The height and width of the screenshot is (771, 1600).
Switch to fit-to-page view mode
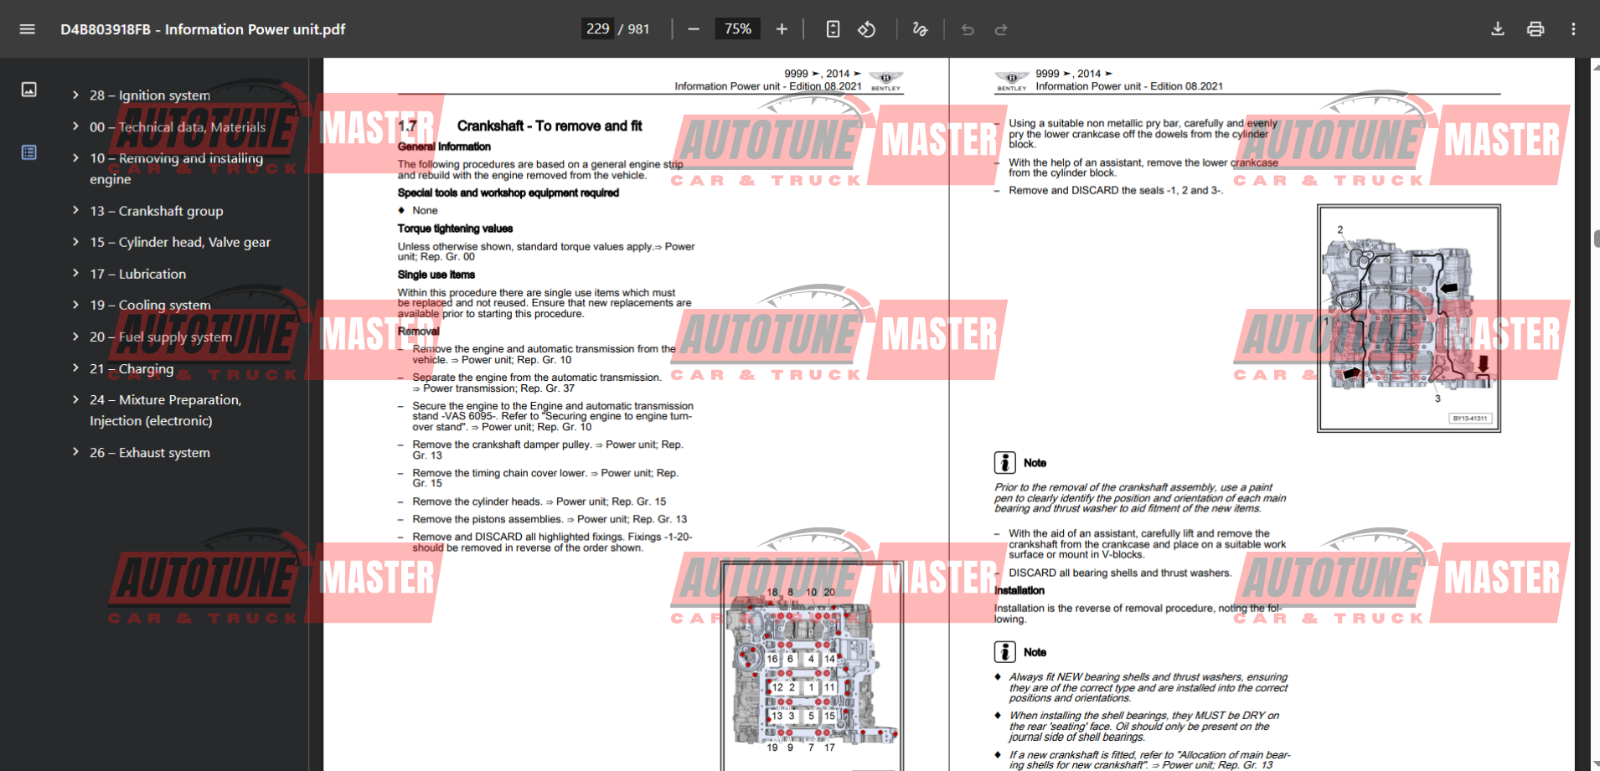point(833,28)
